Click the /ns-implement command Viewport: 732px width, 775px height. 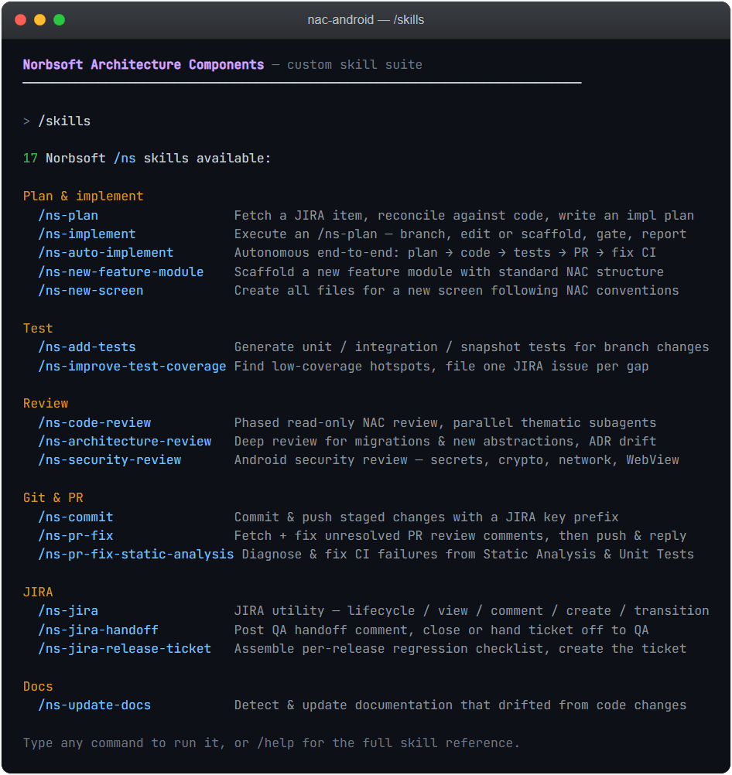pos(87,234)
